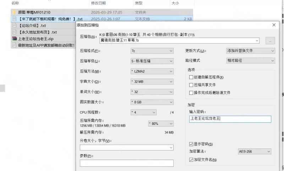Open the 加密算法 AES-256 dropdown

254,151
